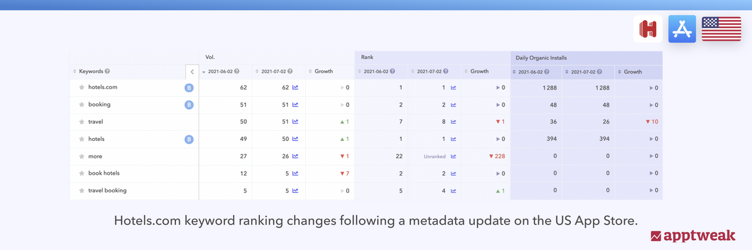
Task: Open Keywords column help icon
Action: point(107,71)
